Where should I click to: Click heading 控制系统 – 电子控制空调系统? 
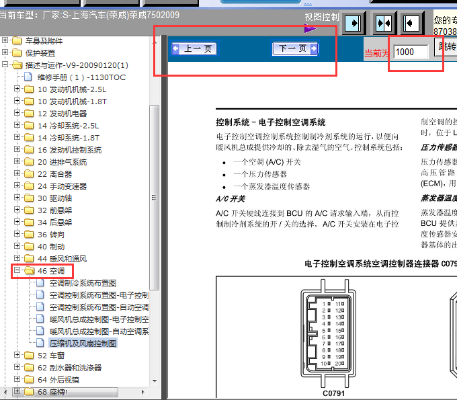pyautogui.click(x=271, y=122)
